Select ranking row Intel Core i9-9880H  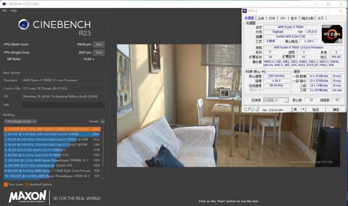click(52, 155)
